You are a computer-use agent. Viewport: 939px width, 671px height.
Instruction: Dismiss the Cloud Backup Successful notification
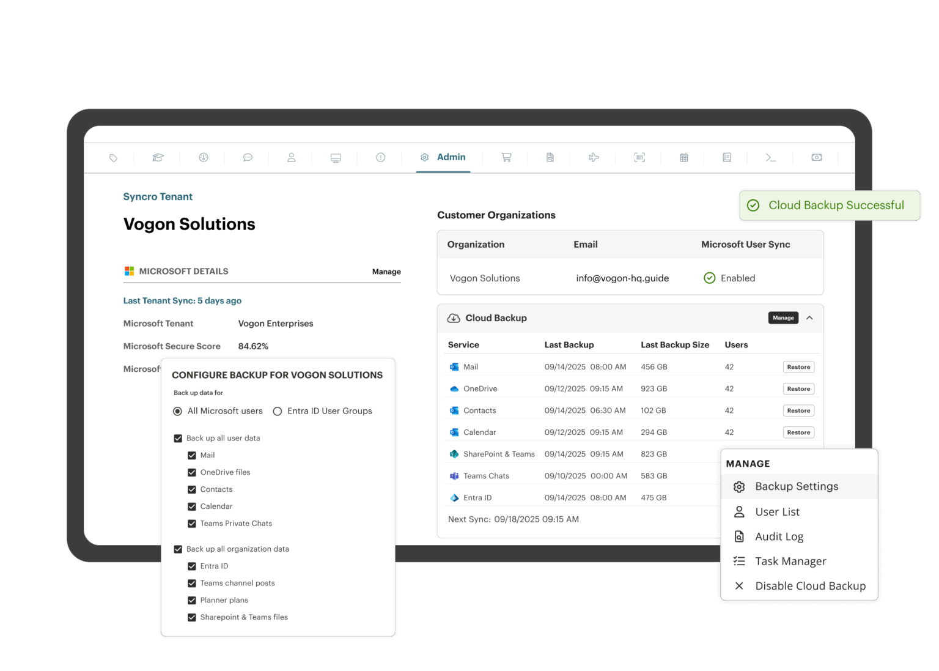[x=830, y=205]
